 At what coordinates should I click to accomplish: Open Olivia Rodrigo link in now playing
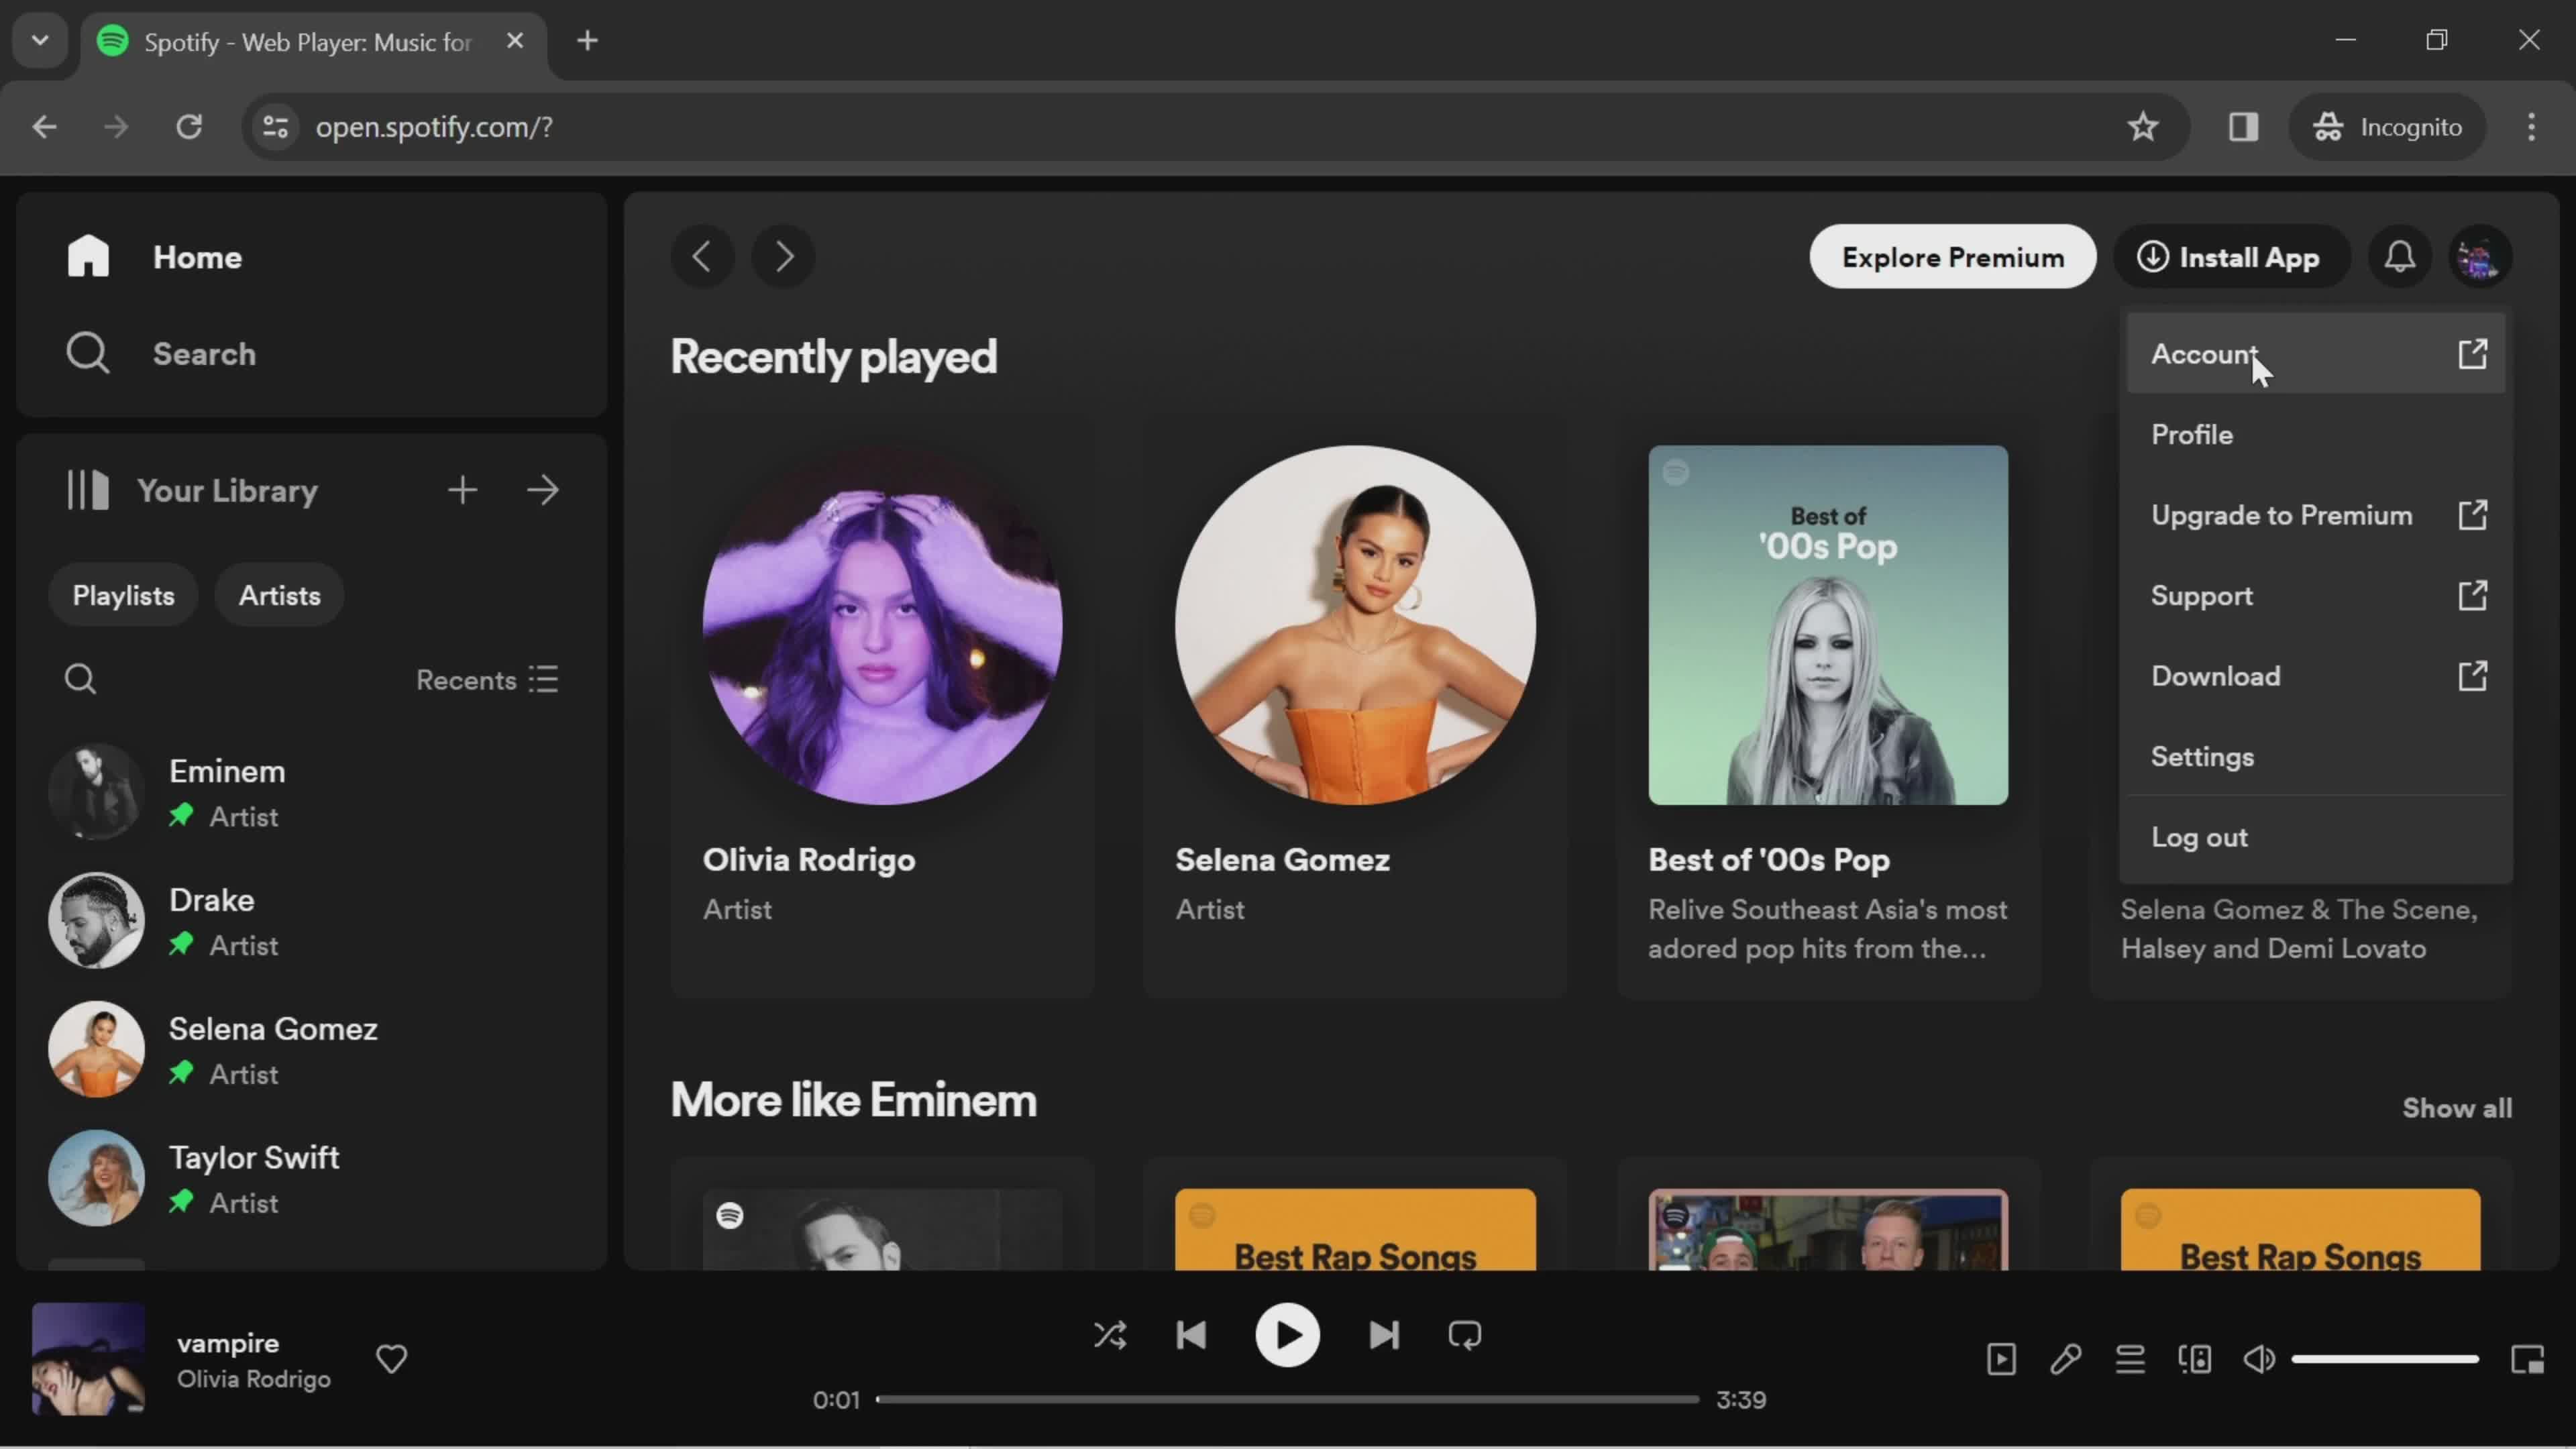click(254, 1380)
